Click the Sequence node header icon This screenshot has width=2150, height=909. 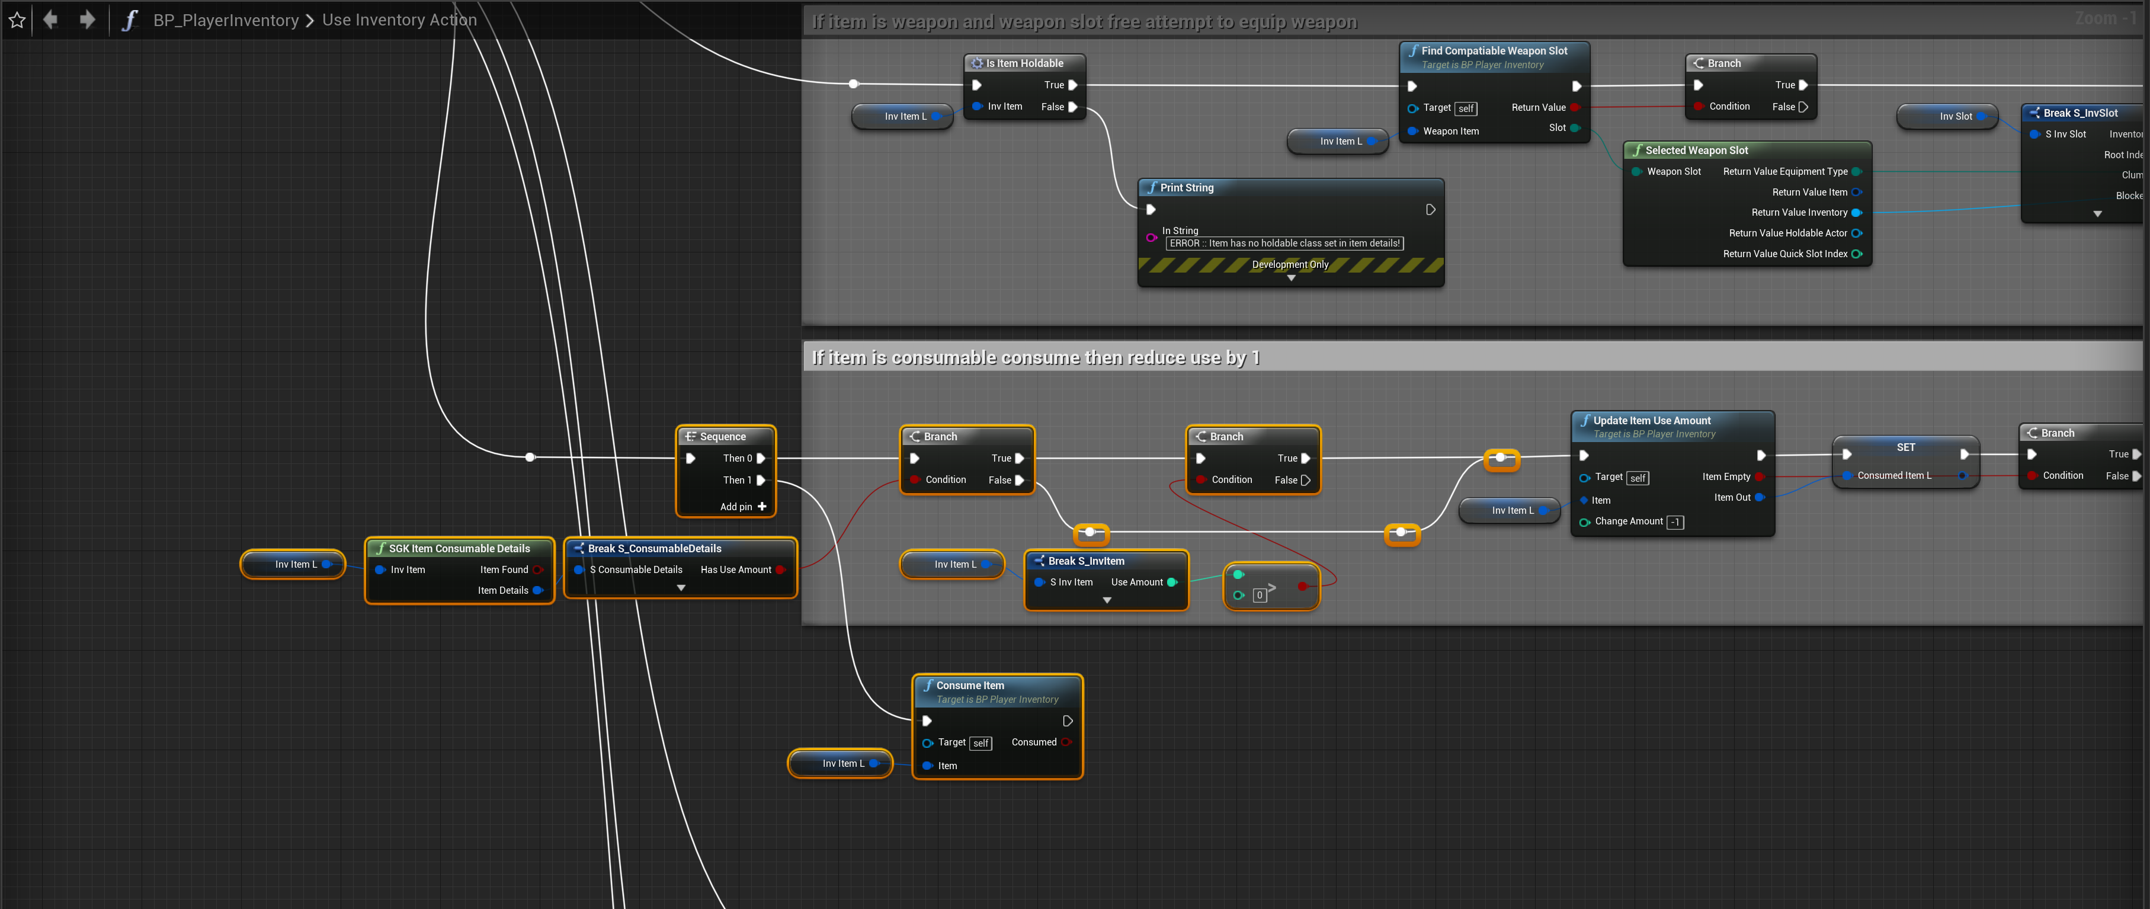690,437
